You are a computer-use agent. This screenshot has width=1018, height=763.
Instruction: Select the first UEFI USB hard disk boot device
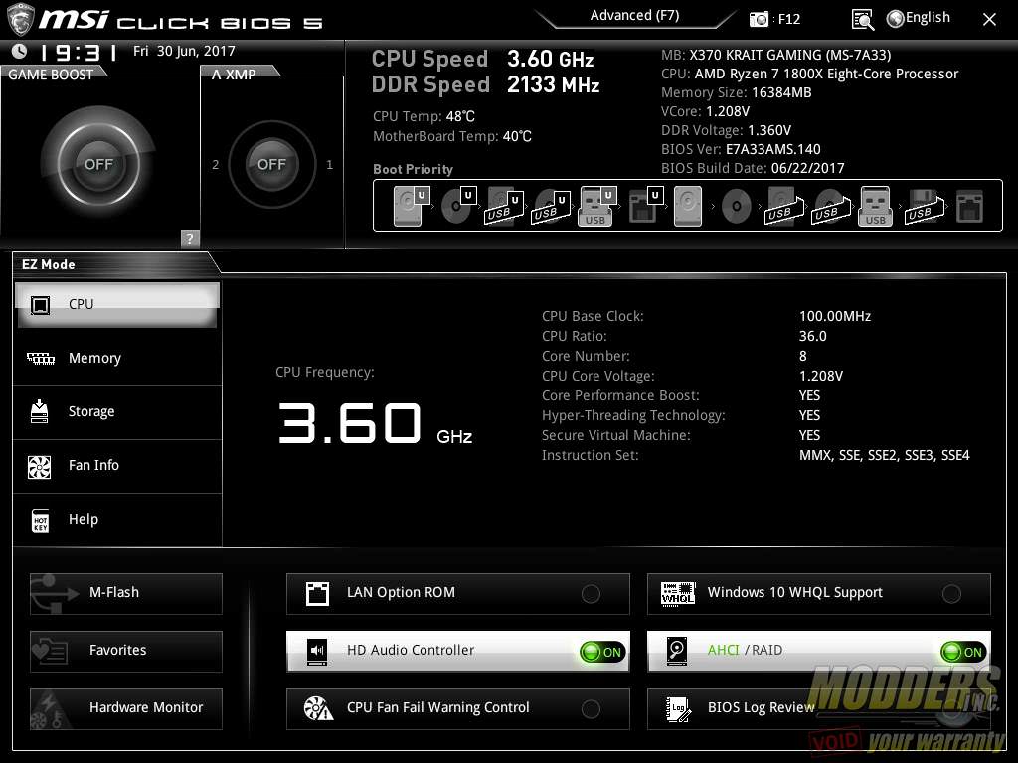[504, 207]
